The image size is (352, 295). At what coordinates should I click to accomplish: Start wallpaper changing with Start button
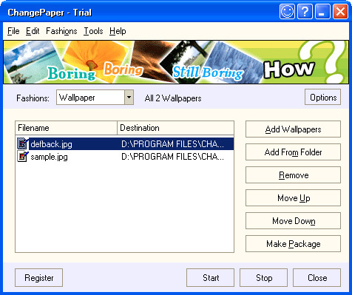(211, 278)
